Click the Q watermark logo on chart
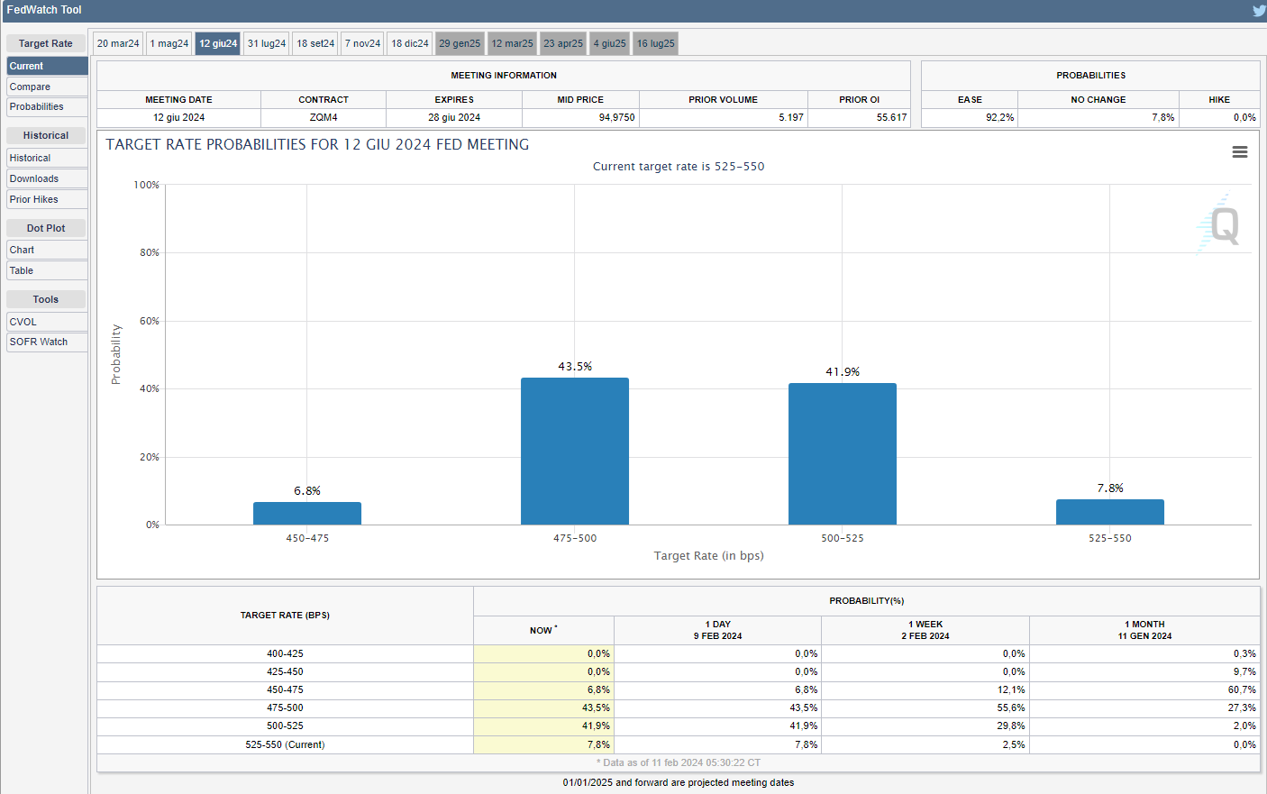This screenshot has height=794, width=1267. pos(1223,225)
